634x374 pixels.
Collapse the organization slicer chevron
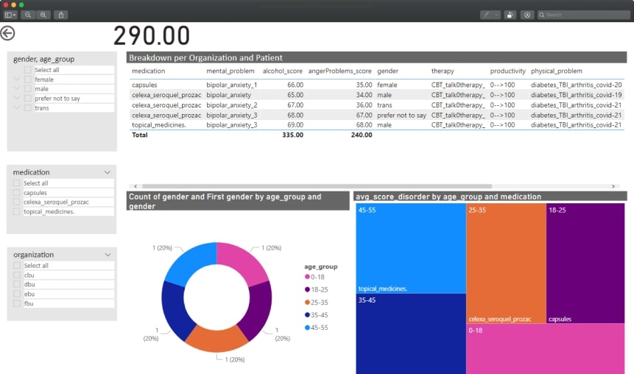108,255
